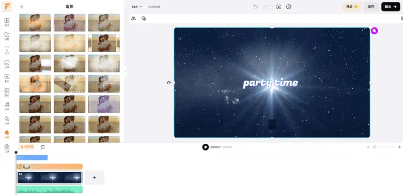Click the black playhead marker on timeline
The height and width of the screenshot is (195, 403).
click(x=16, y=153)
